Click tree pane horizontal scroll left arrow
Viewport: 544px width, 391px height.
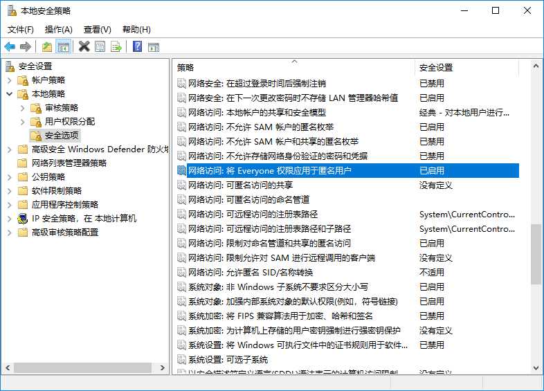click(8, 367)
